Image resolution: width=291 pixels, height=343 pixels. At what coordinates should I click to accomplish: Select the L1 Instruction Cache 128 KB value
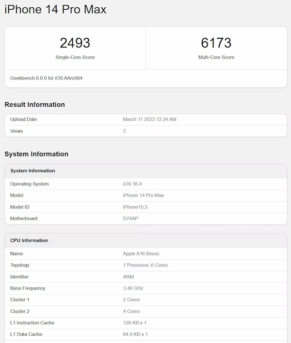134,323
